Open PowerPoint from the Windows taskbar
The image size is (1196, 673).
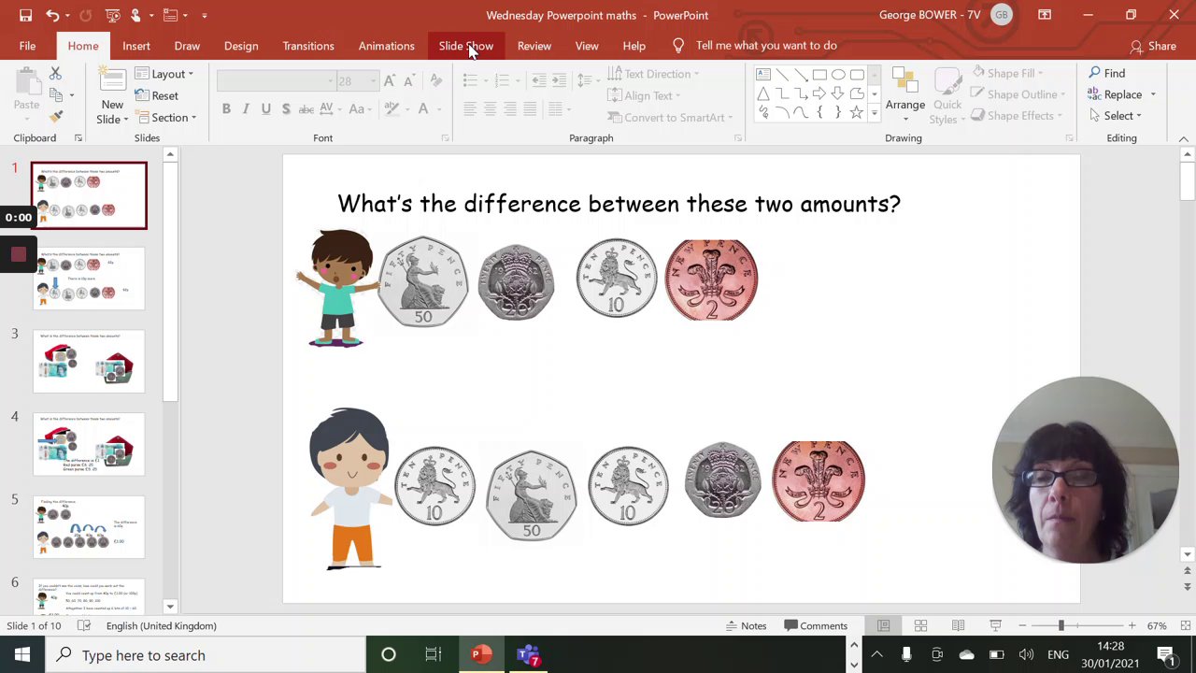point(481,654)
